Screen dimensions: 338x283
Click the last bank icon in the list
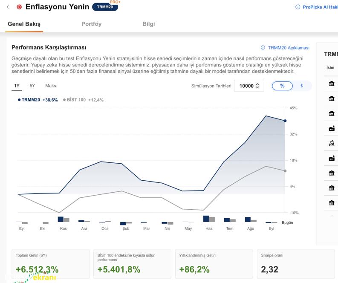(332, 202)
